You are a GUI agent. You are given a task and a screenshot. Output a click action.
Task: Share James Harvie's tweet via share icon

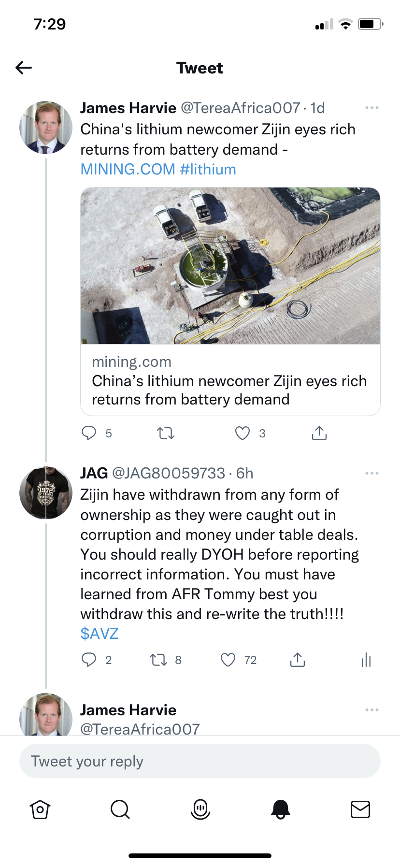tap(319, 433)
